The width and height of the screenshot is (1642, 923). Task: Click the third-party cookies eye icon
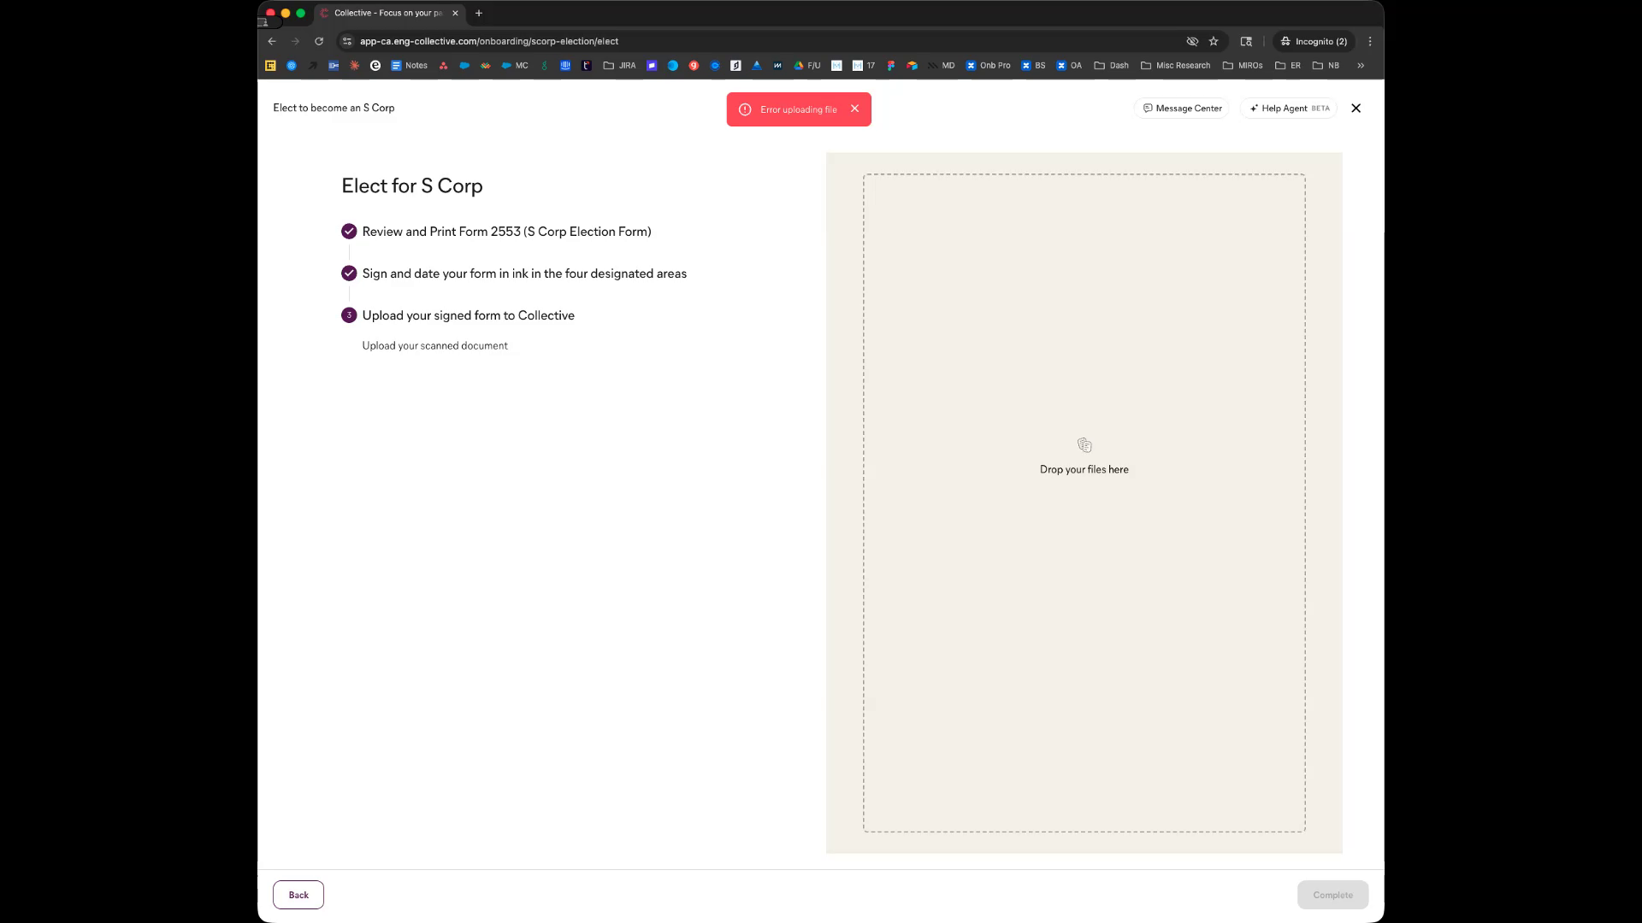(1192, 41)
